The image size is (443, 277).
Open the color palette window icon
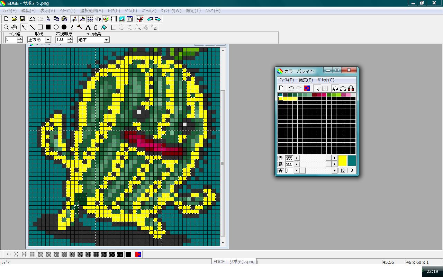[x=106, y=19]
